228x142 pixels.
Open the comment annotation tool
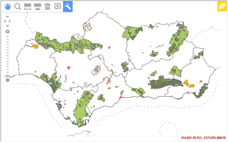[x=58, y=6]
